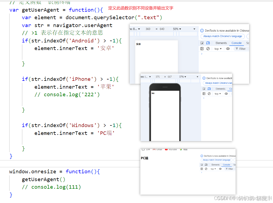Show console sidebar in 360×640 Android DevTools

click(202, 49)
